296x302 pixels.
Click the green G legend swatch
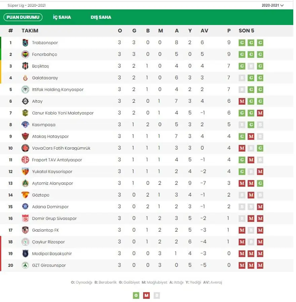pos(136,296)
